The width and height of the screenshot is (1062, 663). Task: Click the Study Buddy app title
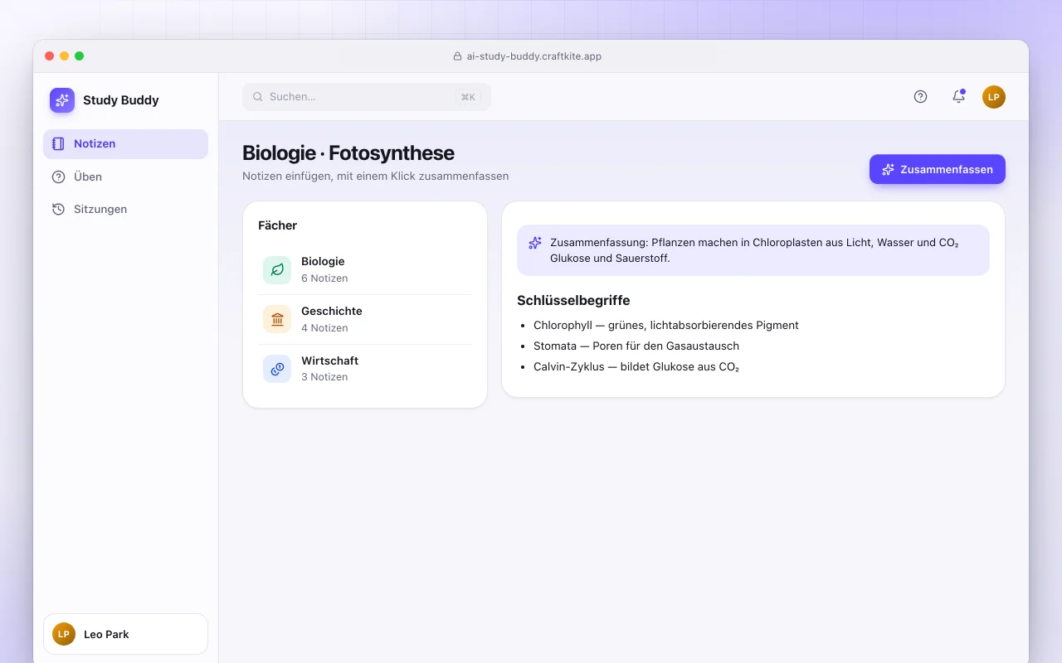[x=121, y=100]
